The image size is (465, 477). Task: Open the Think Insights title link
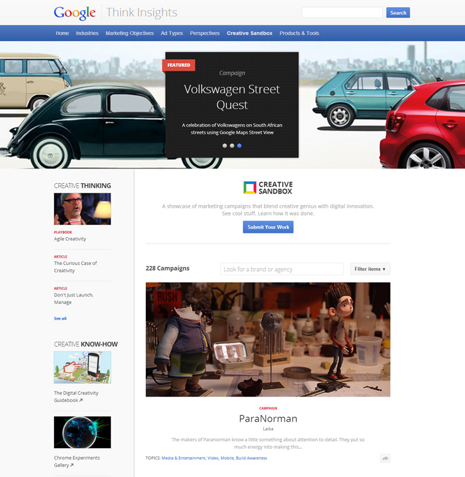(142, 12)
